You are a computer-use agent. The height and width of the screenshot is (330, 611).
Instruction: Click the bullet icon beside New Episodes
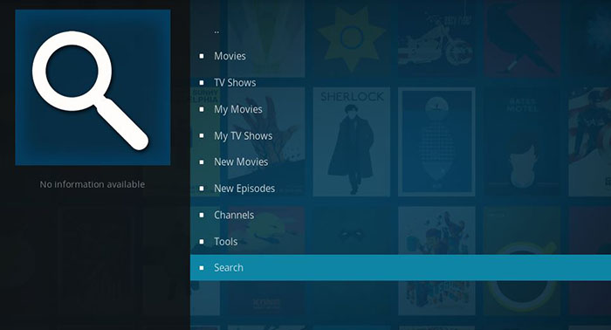click(x=202, y=189)
